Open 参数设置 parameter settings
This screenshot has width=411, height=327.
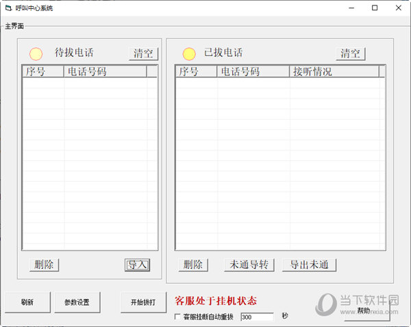[x=77, y=302]
